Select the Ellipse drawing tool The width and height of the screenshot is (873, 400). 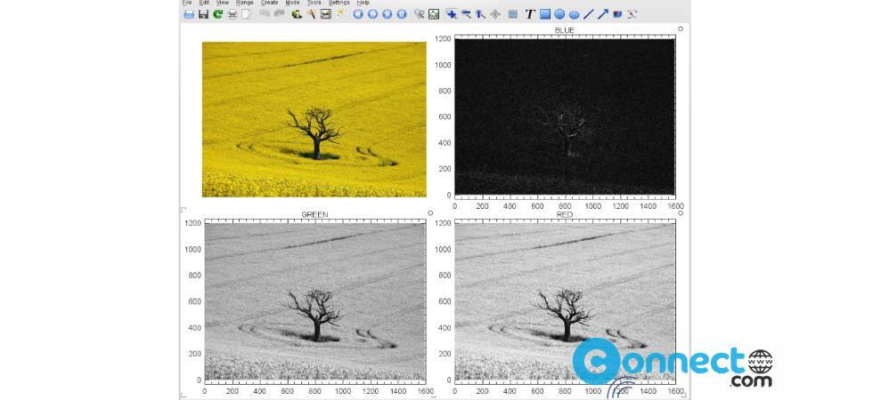pos(574,14)
